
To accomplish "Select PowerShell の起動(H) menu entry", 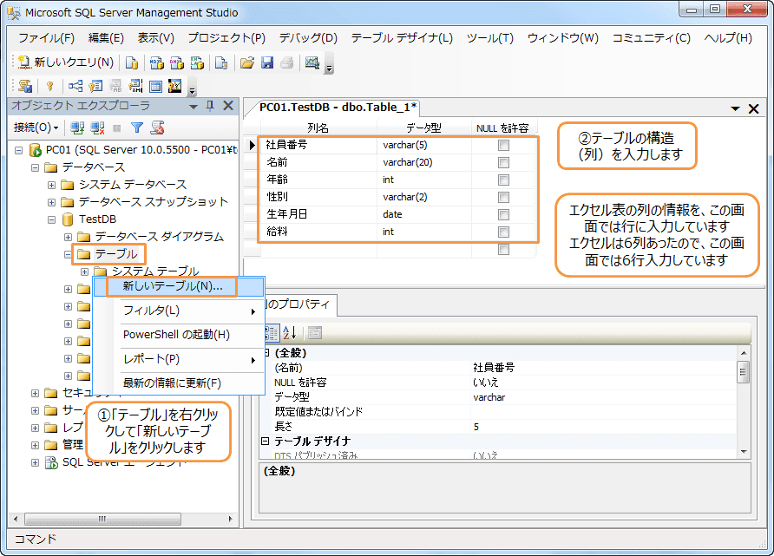I will (x=179, y=335).
